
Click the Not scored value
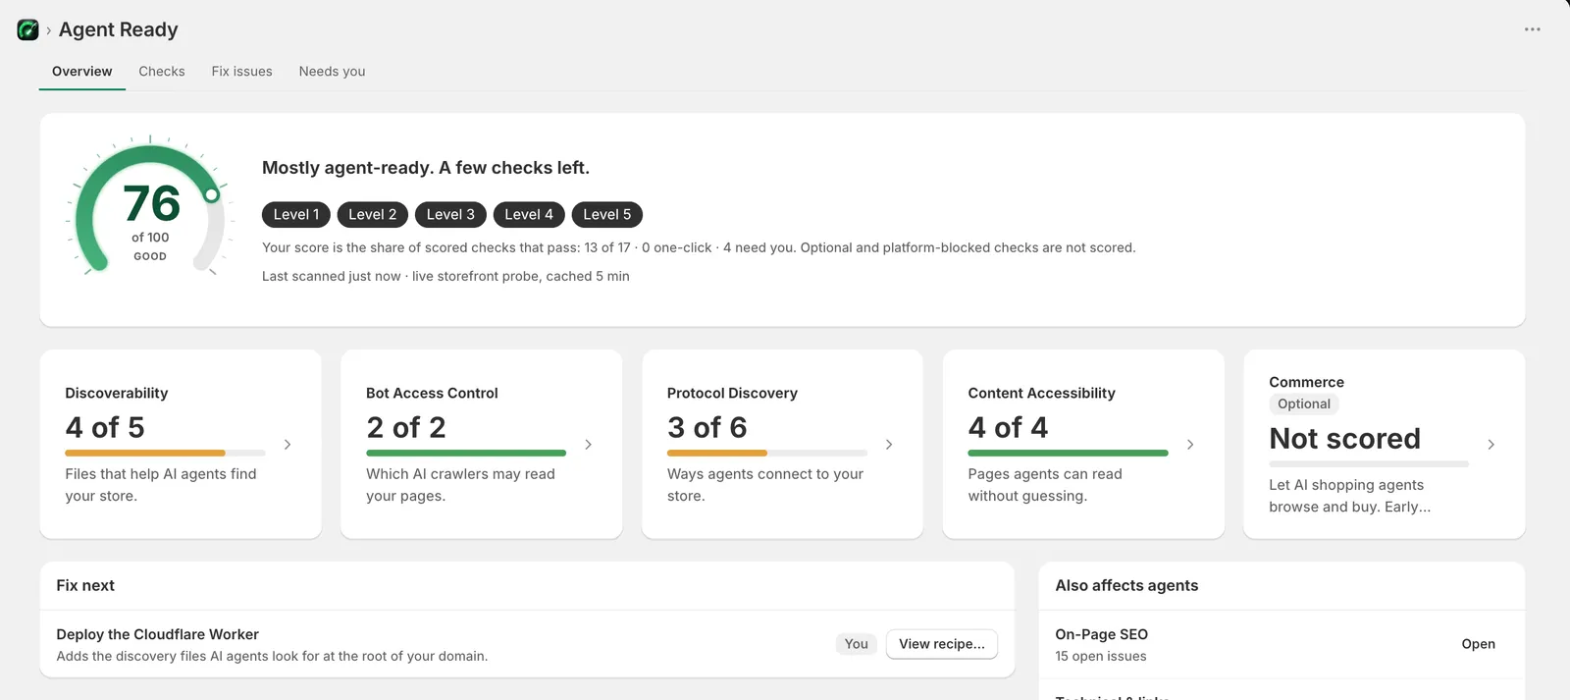point(1344,439)
